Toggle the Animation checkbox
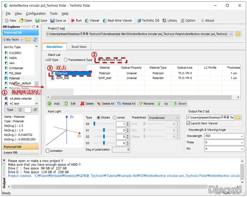 click(x=47, y=151)
